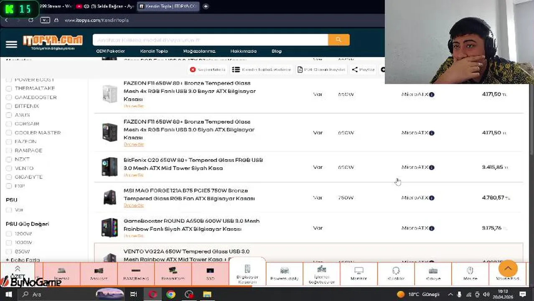Check the CORSAIR brand filter
The height and width of the screenshot is (301, 534).
[x=9, y=124]
